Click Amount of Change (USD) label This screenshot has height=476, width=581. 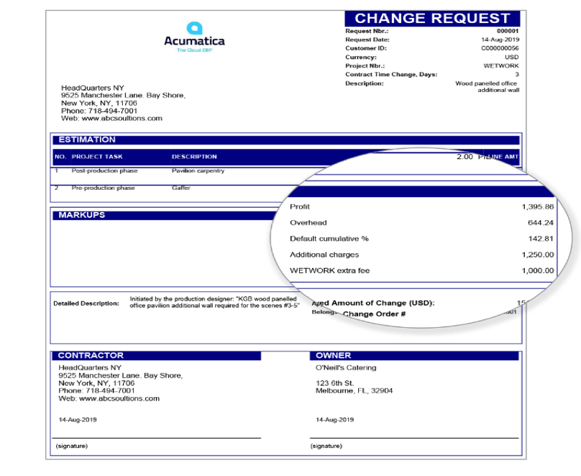[x=383, y=303]
